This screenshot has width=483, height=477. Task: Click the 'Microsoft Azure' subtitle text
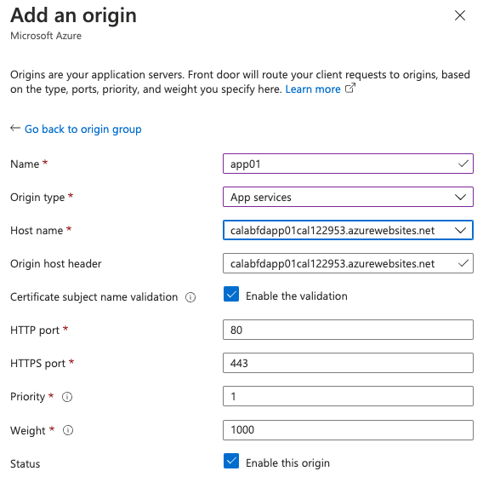click(x=46, y=36)
